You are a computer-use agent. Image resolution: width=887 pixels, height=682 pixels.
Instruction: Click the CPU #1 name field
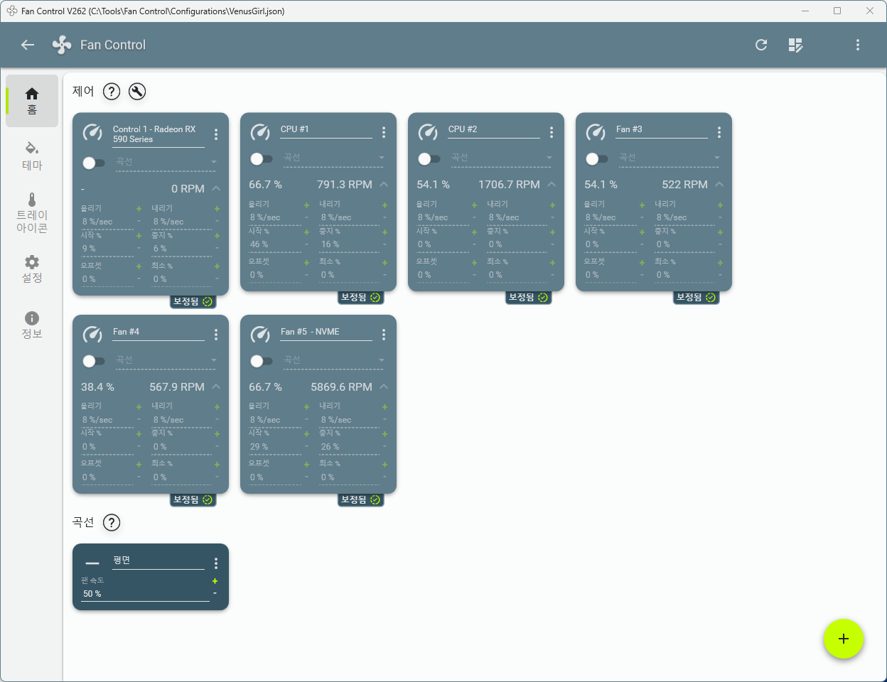click(326, 129)
